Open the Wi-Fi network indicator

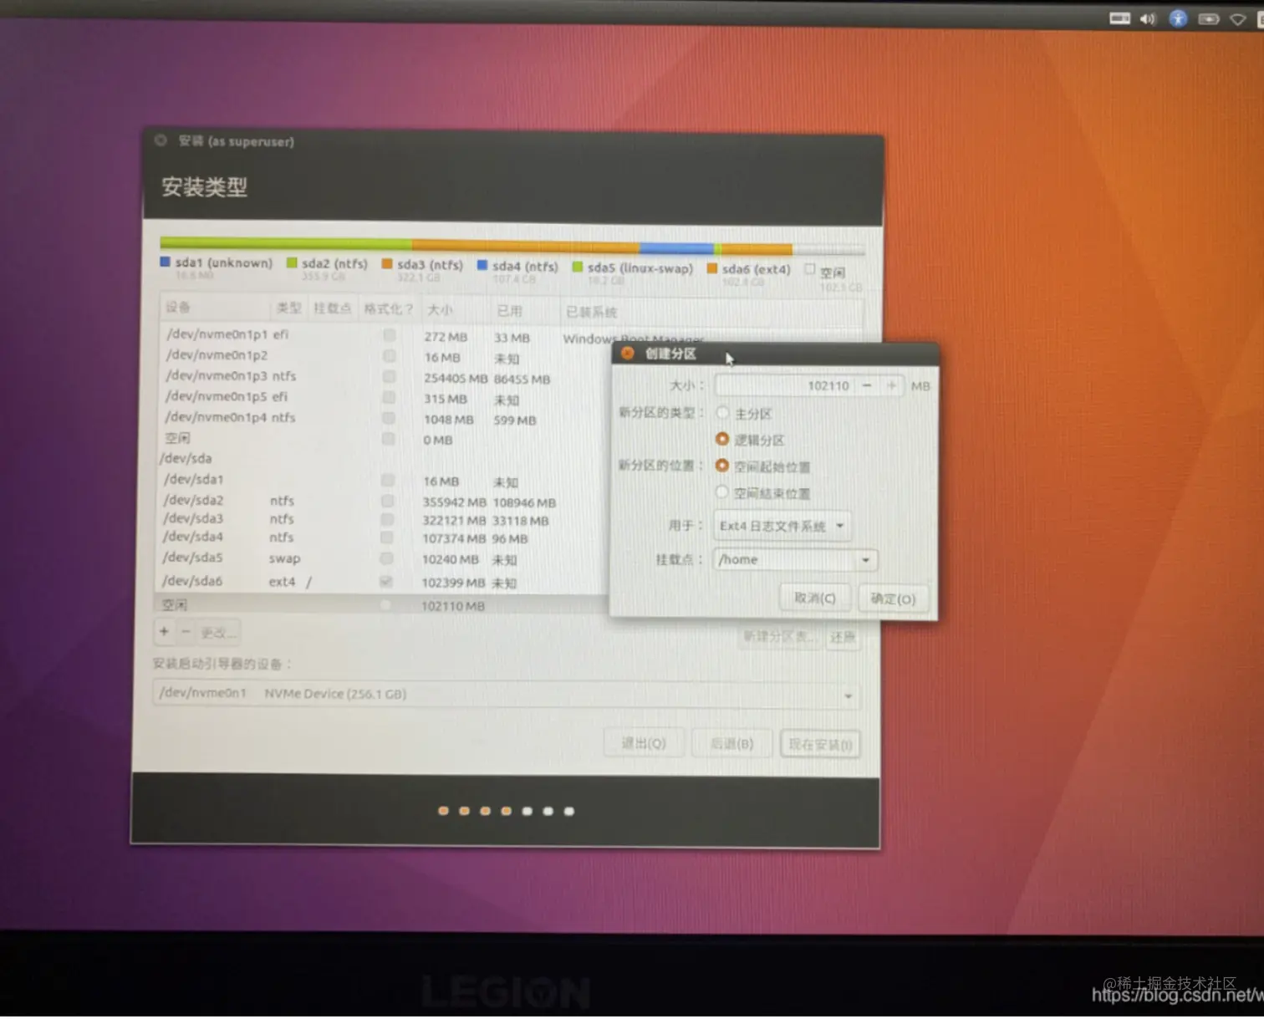coord(1238,20)
